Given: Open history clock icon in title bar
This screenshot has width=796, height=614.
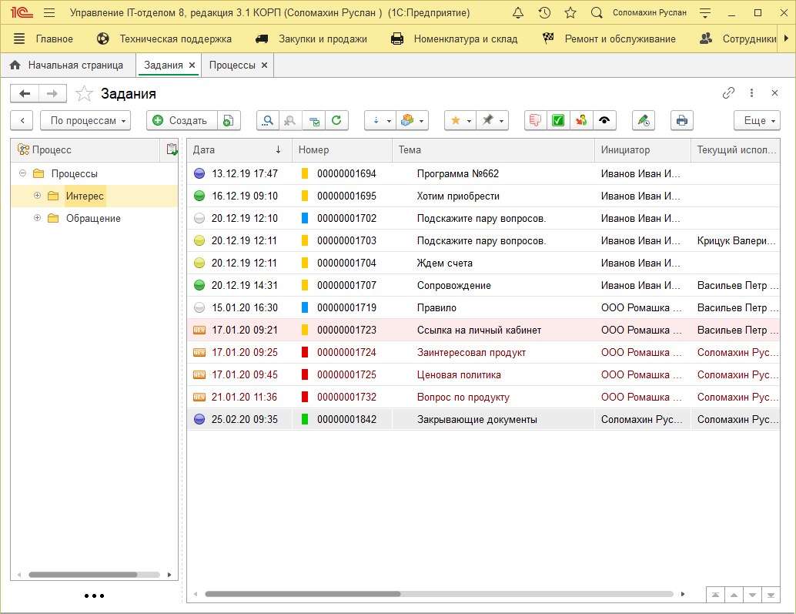Looking at the screenshot, I should click(544, 13).
